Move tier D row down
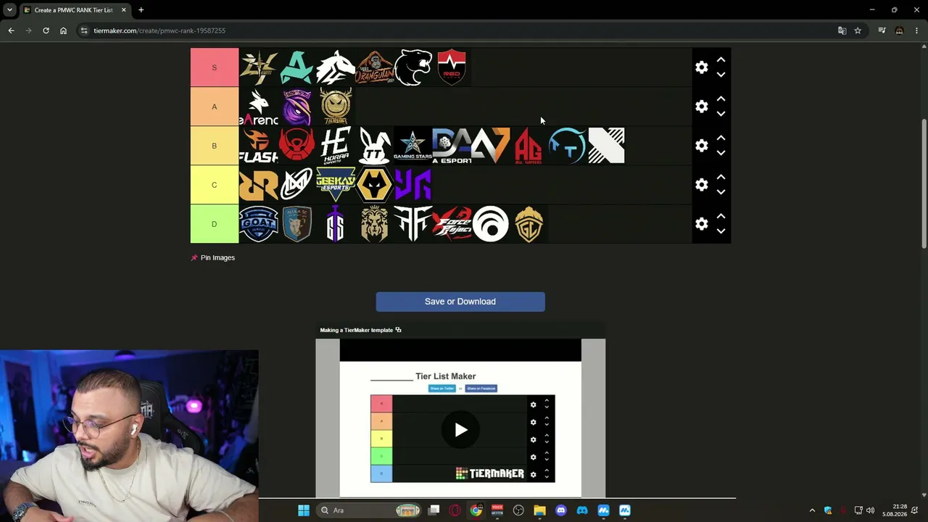 [721, 231]
